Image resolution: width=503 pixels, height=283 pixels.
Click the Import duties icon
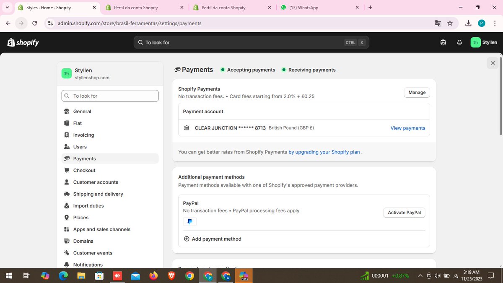67,206
